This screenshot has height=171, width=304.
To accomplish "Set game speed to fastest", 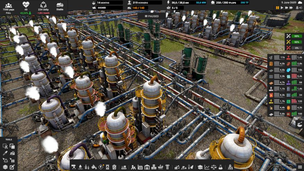I will click(x=291, y=8).
